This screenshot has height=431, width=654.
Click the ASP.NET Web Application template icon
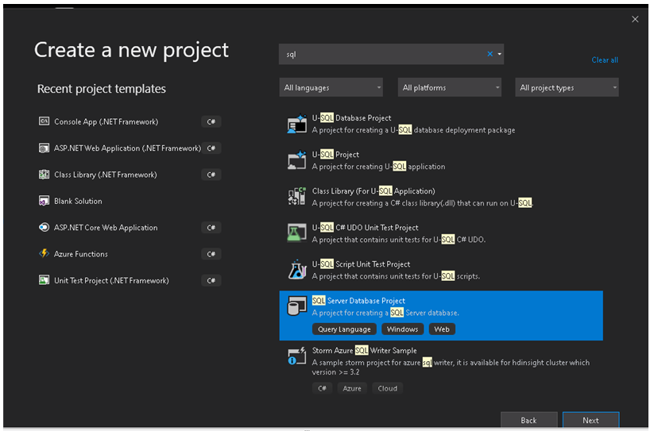[x=44, y=148]
